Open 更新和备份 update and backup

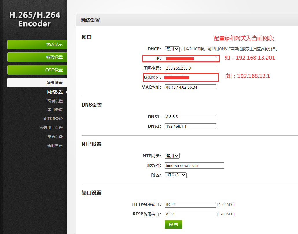click(53, 119)
